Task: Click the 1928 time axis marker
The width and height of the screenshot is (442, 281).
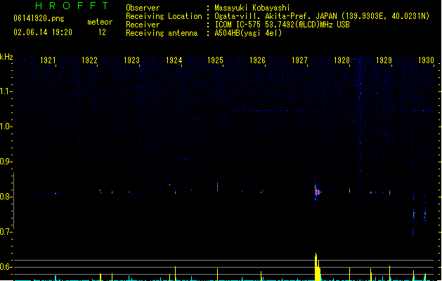Action: point(342,60)
